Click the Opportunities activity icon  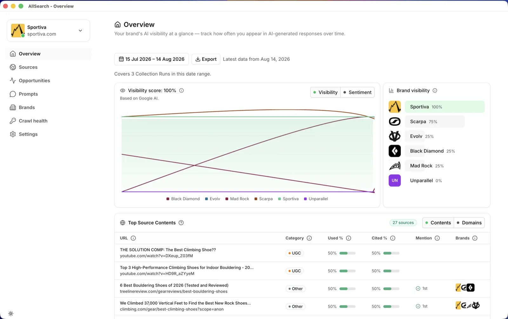tap(13, 81)
